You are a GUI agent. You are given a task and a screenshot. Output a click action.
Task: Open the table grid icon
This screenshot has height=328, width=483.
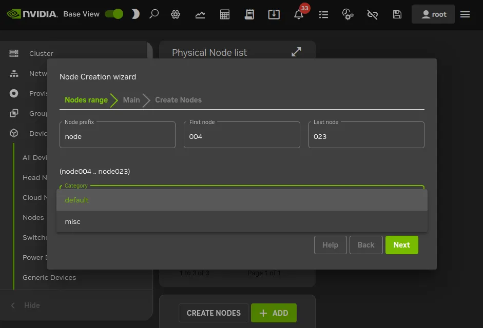(x=224, y=14)
